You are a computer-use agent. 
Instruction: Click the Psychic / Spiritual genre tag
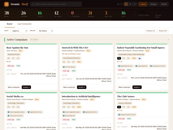point(125,103)
